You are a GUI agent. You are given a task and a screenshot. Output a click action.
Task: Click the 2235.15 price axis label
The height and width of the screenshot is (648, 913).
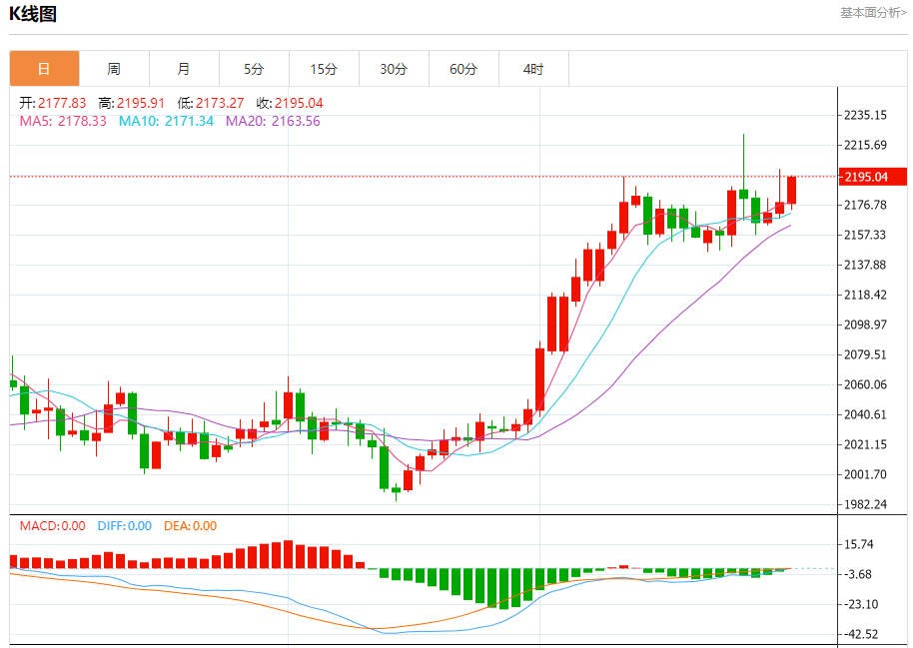pyautogui.click(x=865, y=115)
